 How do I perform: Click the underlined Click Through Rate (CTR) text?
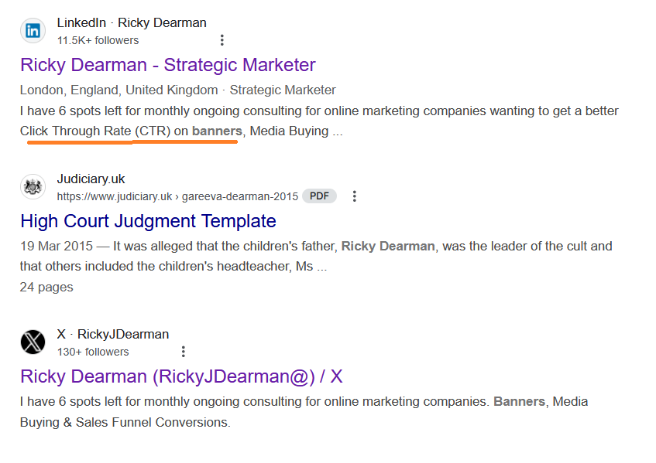pos(95,131)
